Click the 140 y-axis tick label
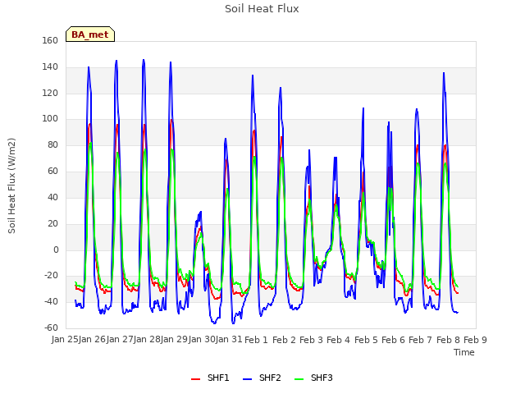Image resolution: width=525 pixels, height=394 pixels. pyautogui.click(x=50, y=66)
